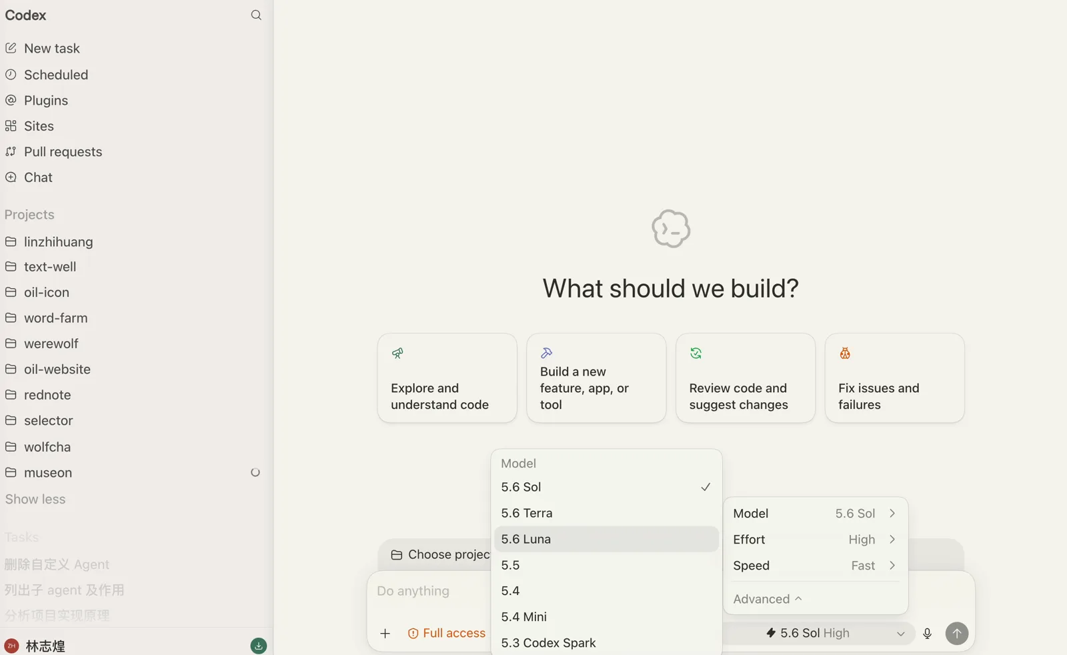The width and height of the screenshot is (1067, 655).
Task: Open the Full access permissions dropdown
Action: point(447,633)
